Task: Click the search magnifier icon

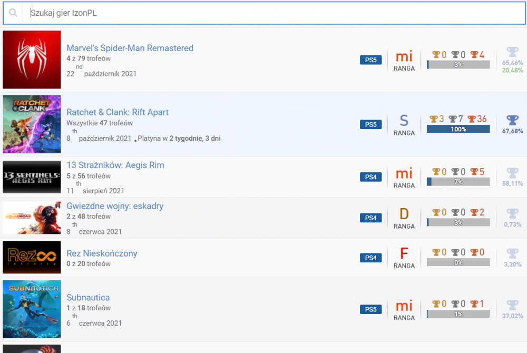Action: pyautogui.click(x=13, y=13)
